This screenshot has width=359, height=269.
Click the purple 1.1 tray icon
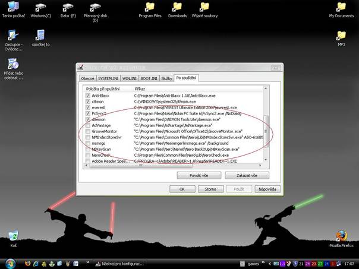pyautogui.click(x=282, y=264)
